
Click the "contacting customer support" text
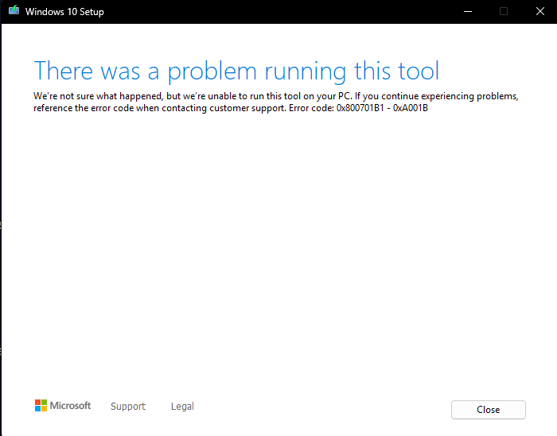coord(224,108)
